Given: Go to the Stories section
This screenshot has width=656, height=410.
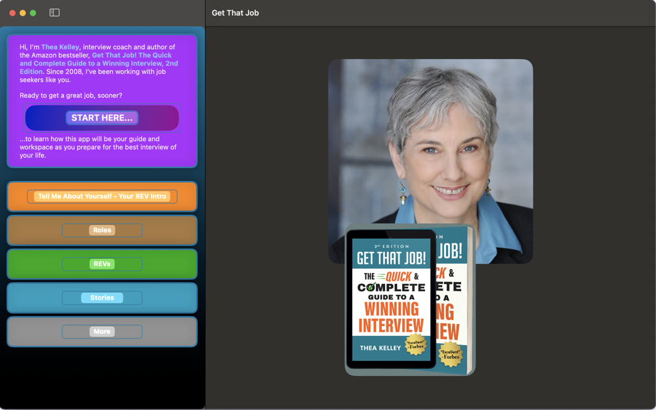Looking at the screenshot, I should 102,298.
